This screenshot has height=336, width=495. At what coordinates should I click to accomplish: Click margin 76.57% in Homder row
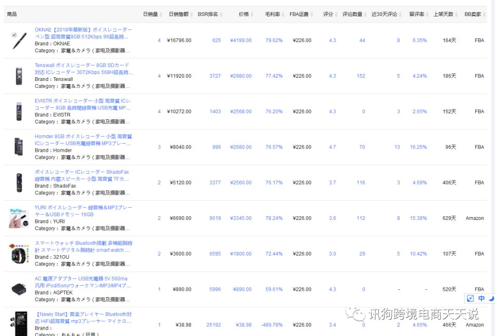[274, 147]
